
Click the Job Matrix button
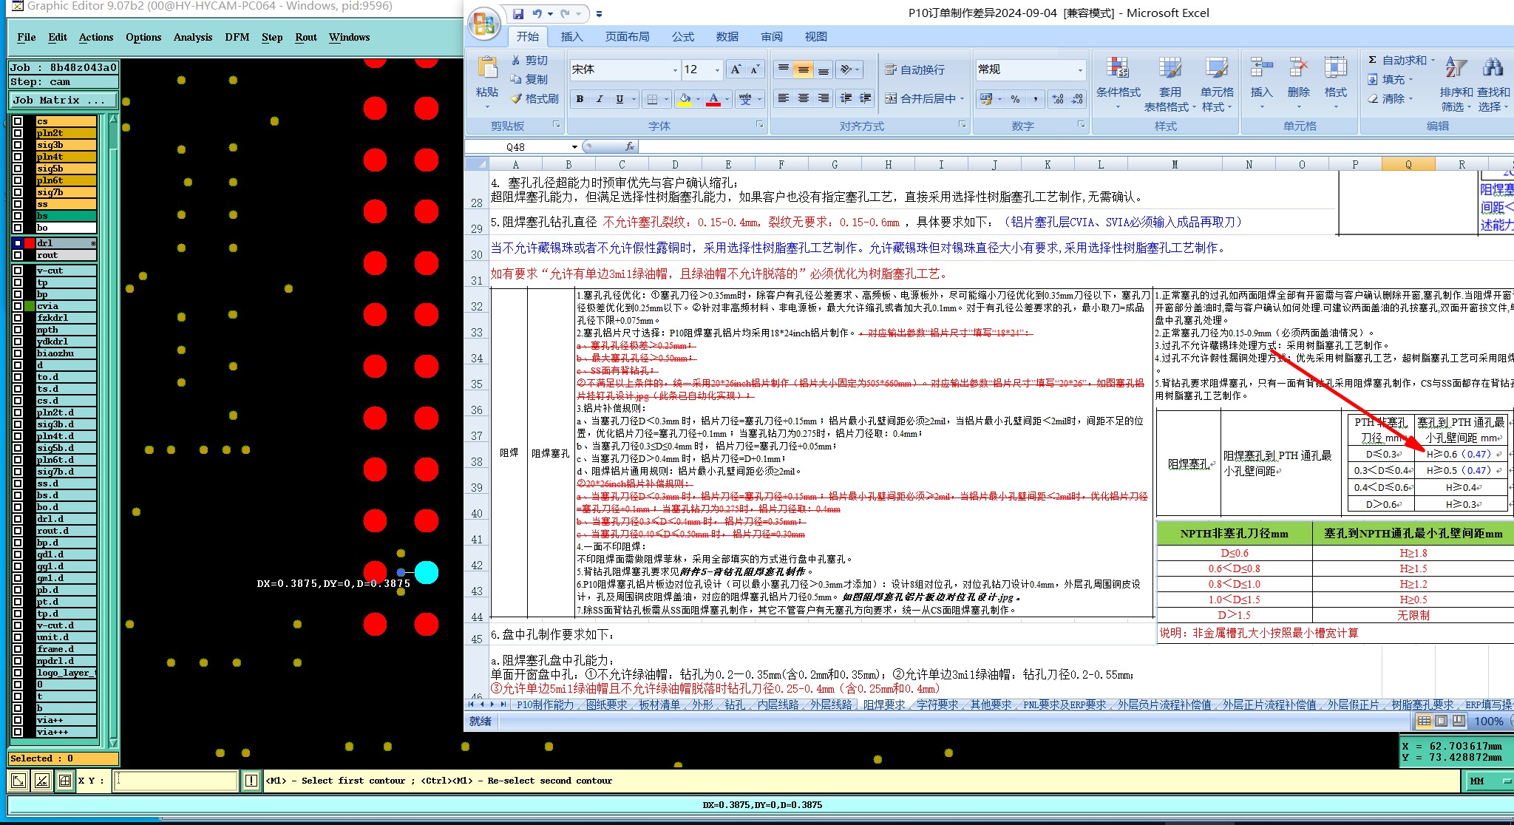(62, 100)
